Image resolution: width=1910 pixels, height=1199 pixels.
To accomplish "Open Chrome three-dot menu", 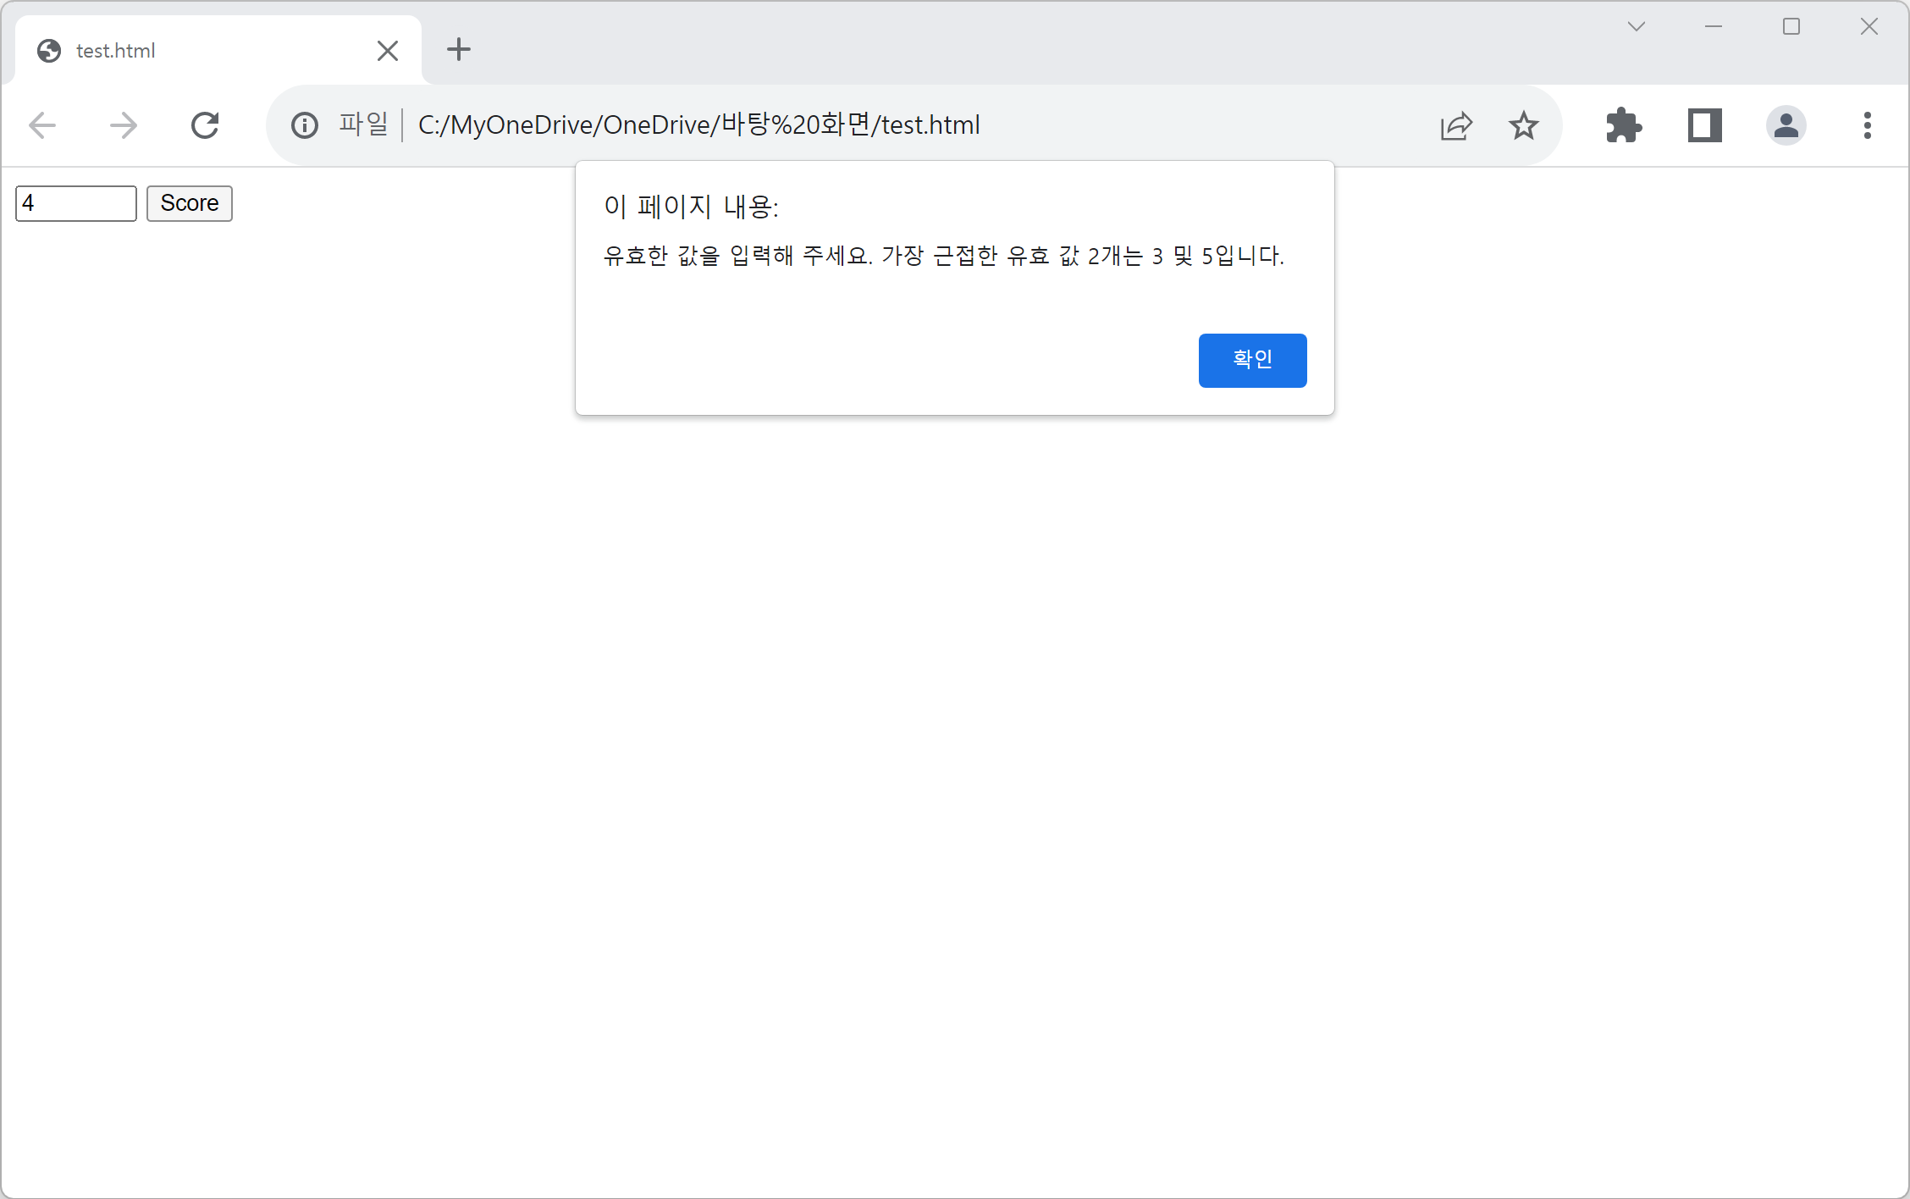I will coord(1867,125).
